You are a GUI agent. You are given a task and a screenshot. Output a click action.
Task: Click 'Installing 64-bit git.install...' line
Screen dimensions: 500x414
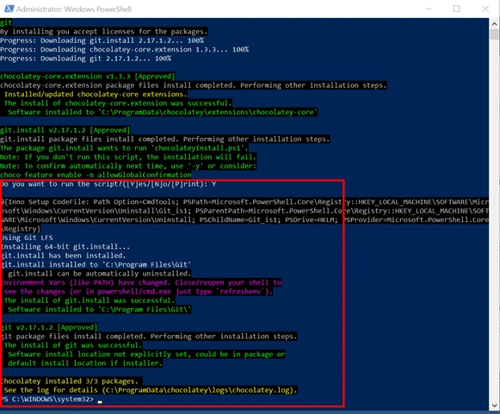pos(65,246)
